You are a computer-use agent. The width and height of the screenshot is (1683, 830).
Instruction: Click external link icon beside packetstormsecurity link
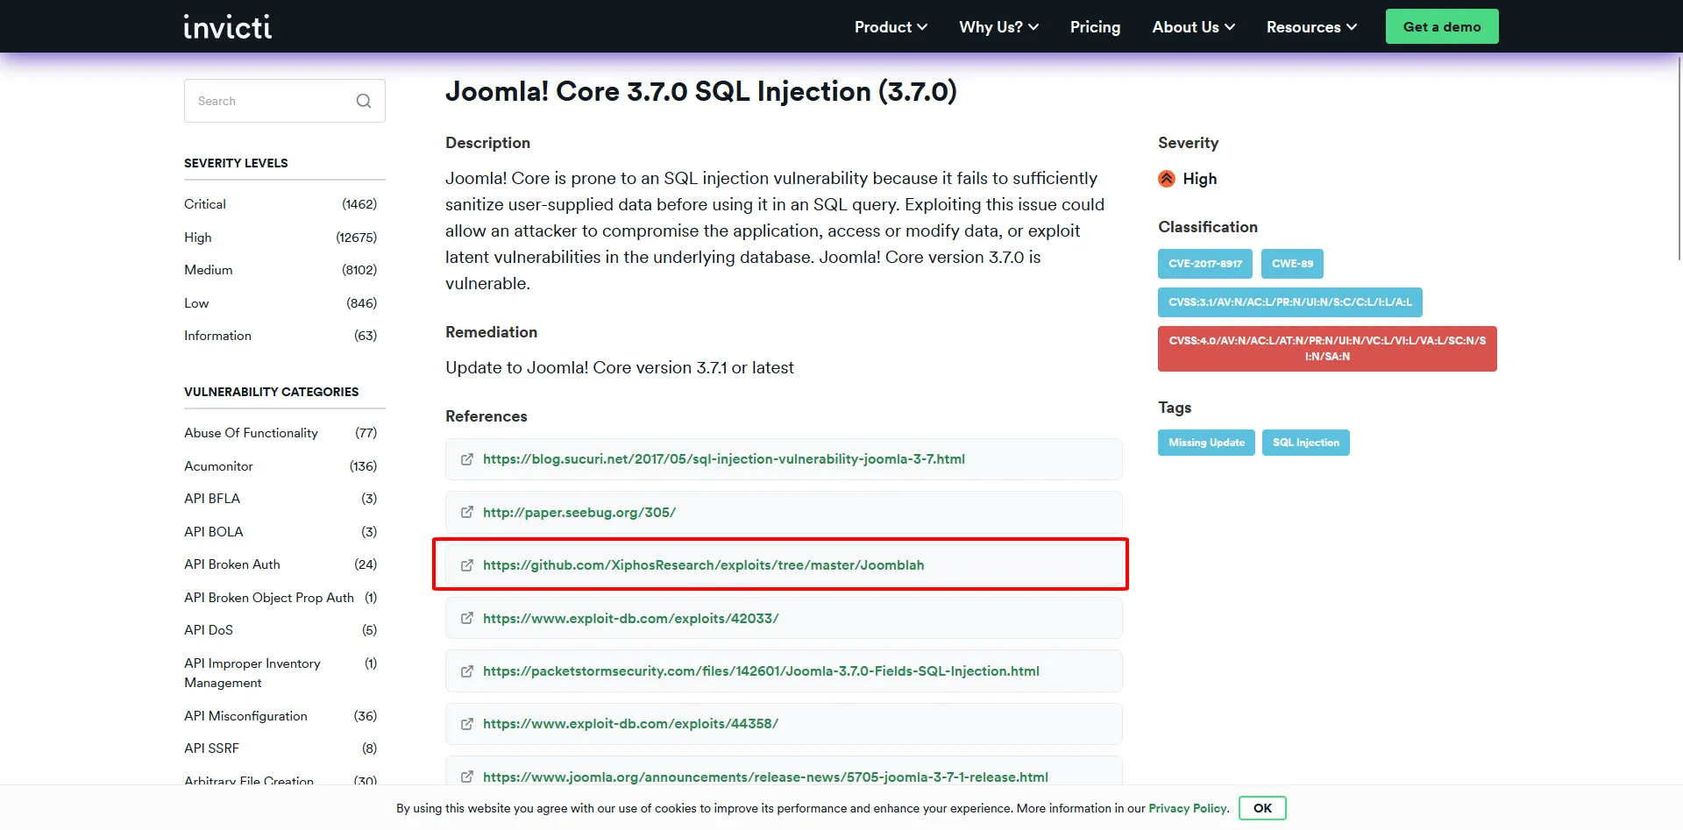click(x=467, y=671)
